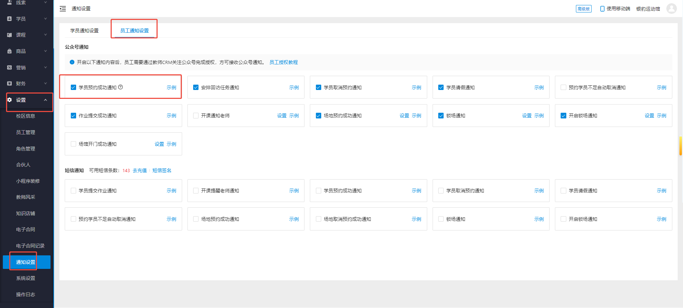683x308 pixels.
Task: Select the 员工通知设置 tab
Action: [134, 31]
